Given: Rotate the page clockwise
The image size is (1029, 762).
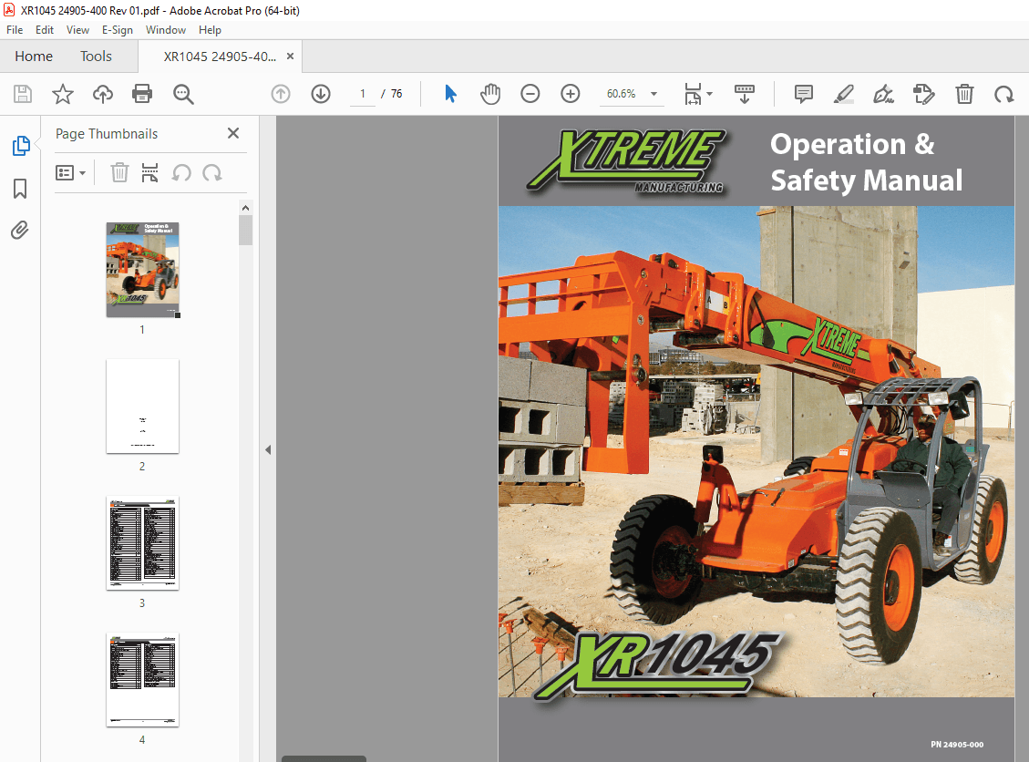Looking at the screenshot, I should tap(1003, 94).
